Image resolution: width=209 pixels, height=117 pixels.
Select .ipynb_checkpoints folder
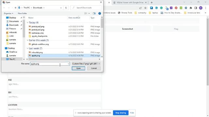[x=40, y=36]
